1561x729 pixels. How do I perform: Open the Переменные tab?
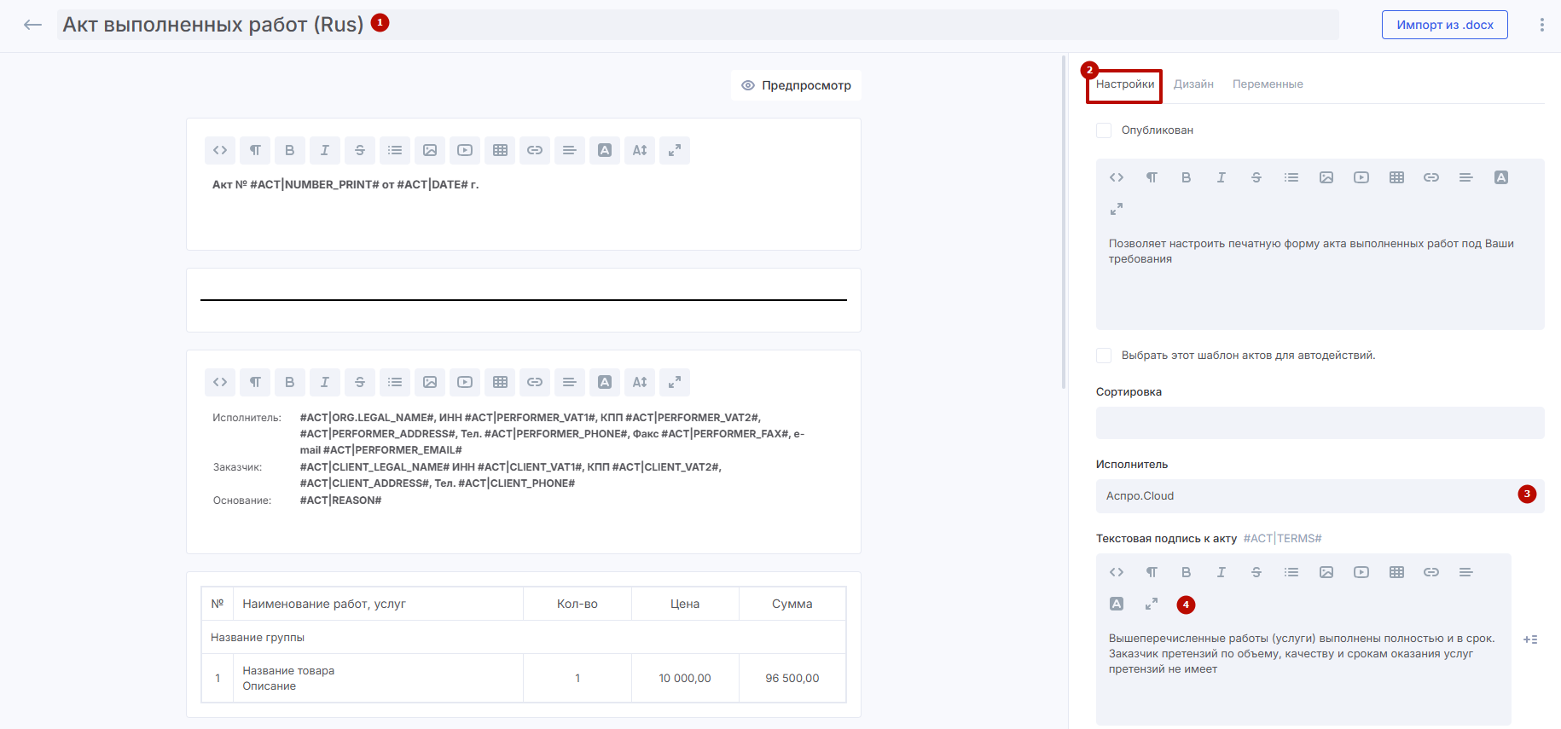pyautogui.click(x=1267, y=84)
